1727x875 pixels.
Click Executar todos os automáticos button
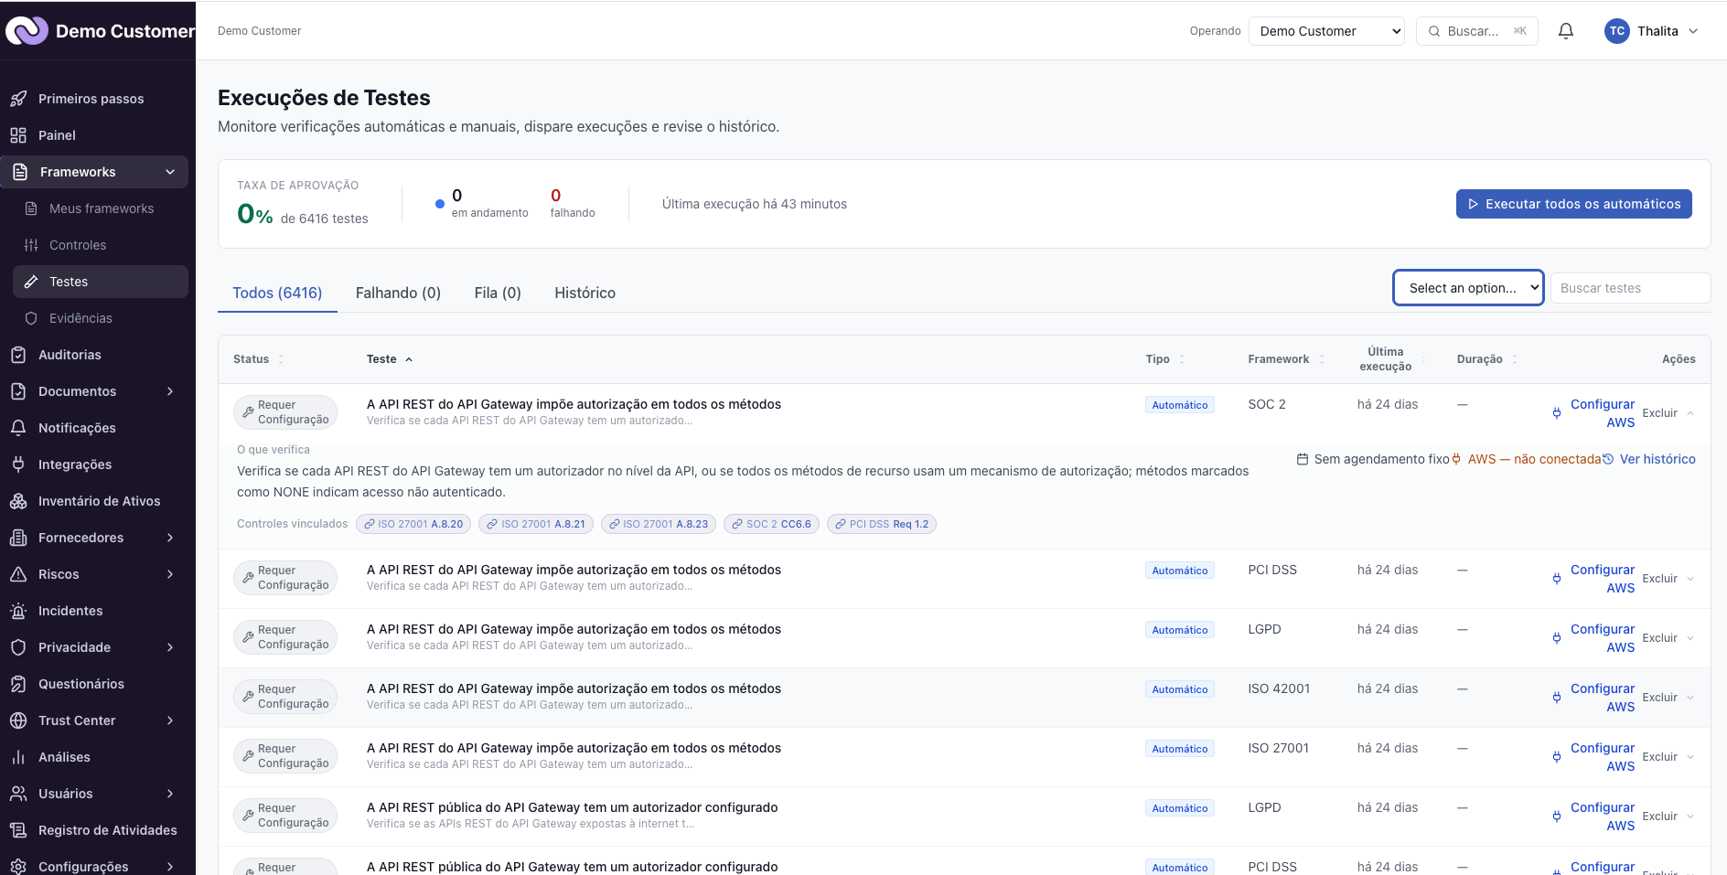coord(1574,204)
